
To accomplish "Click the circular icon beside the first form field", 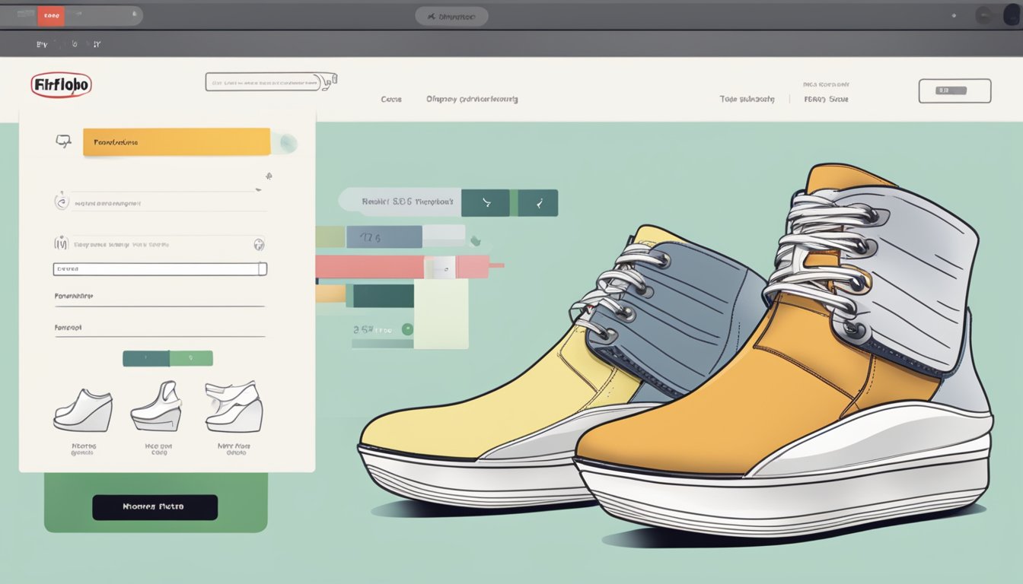I will click(62, 202).
